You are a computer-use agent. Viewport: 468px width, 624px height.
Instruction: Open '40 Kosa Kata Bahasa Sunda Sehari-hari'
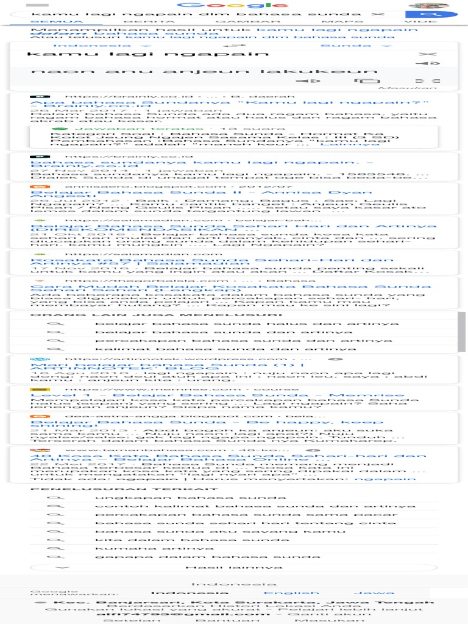coord(228,458)
